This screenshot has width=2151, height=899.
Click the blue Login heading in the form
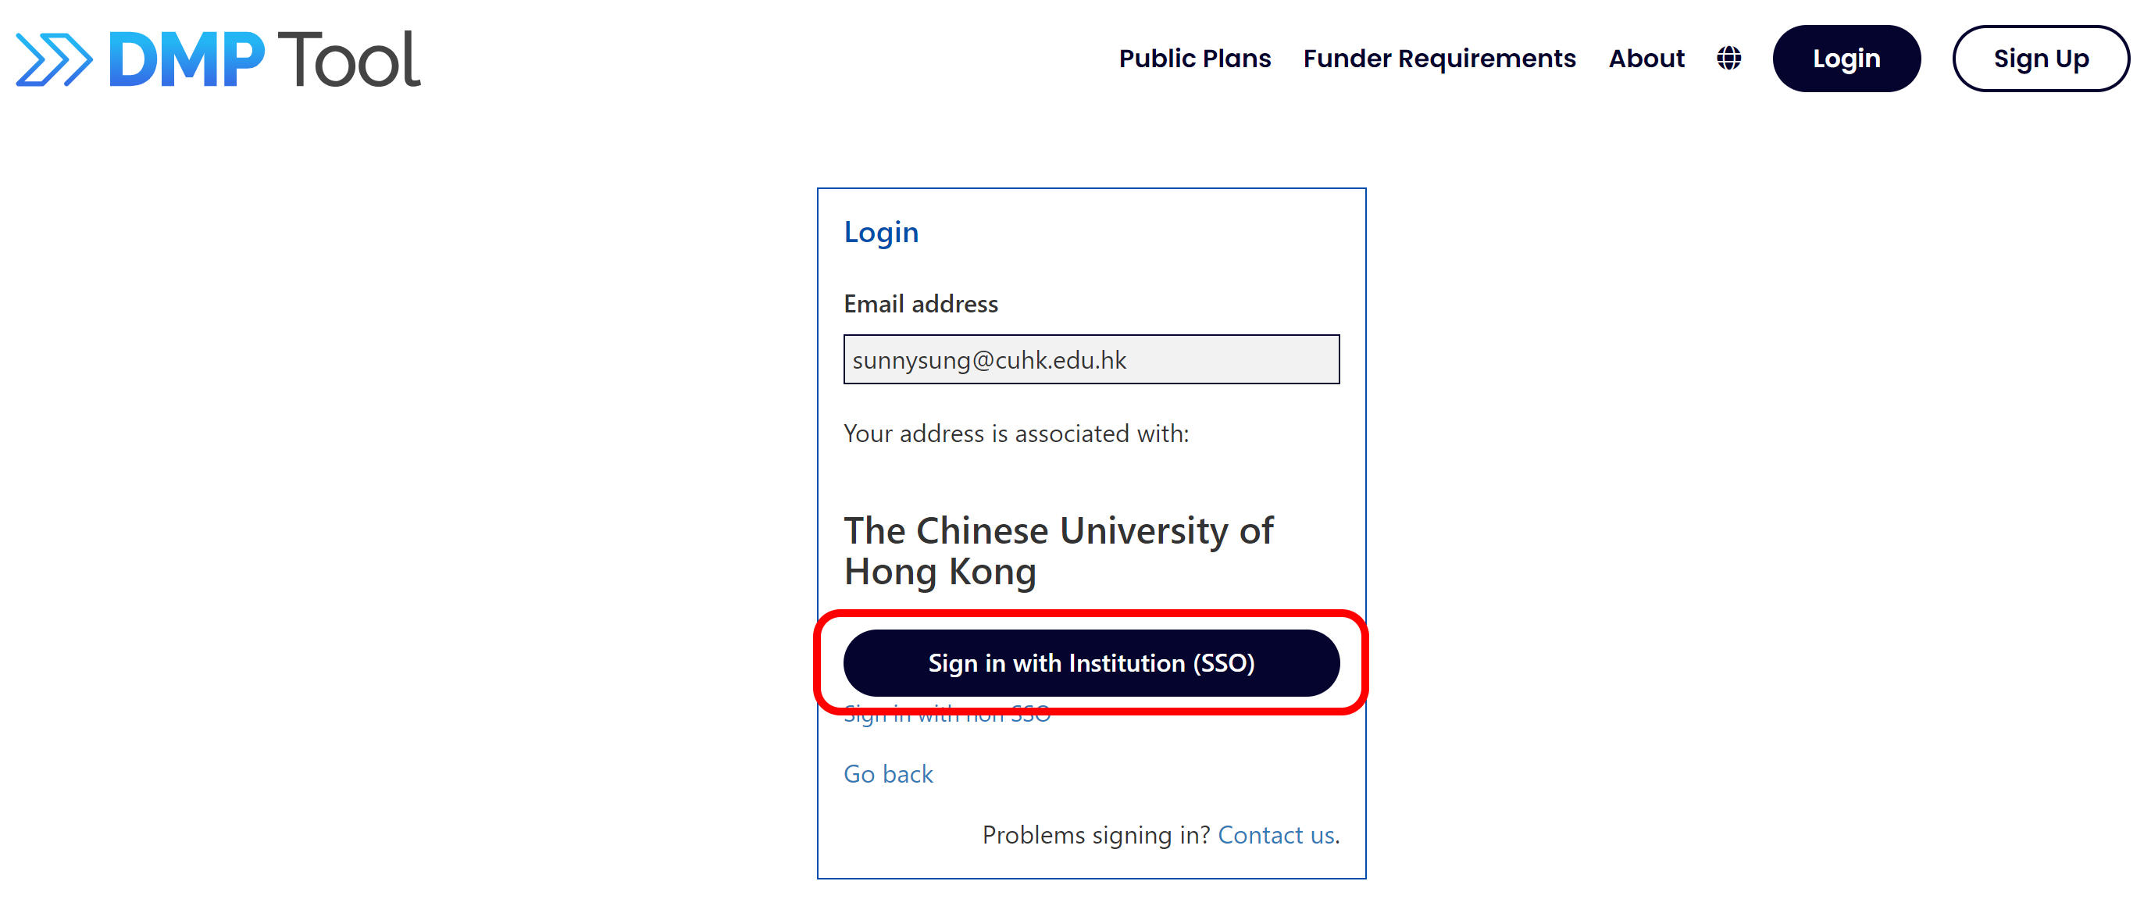[x=881, y=232]
